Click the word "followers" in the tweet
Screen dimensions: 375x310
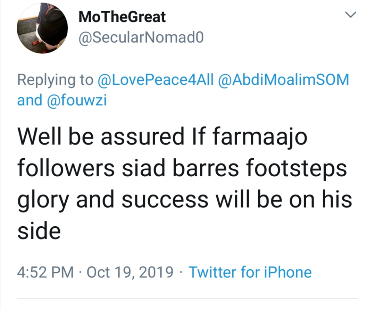tap(66, 169)
